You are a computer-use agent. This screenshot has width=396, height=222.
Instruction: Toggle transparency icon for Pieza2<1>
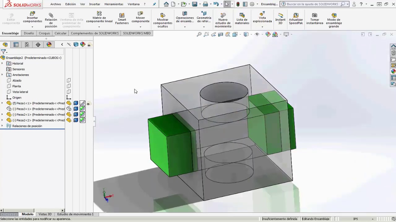pyautogui.click(x=82, y=115)
